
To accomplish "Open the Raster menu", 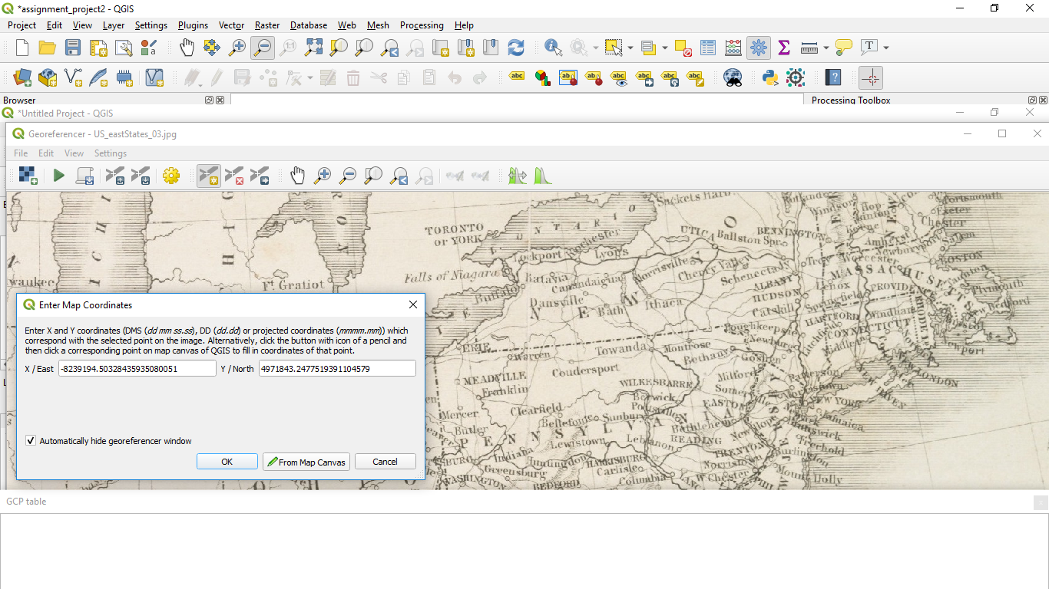I will (267, 25).
